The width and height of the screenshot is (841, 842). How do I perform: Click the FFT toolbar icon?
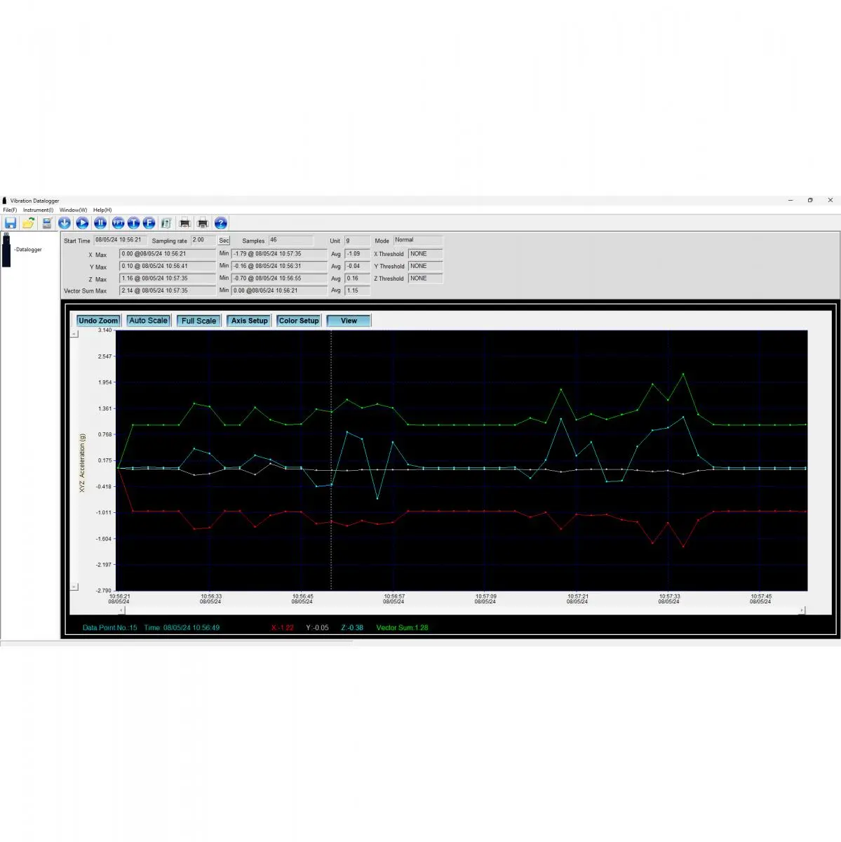118,223
